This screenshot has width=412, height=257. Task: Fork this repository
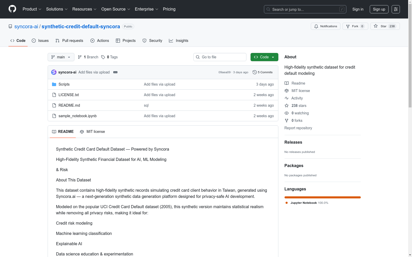[x=355, y=26]
